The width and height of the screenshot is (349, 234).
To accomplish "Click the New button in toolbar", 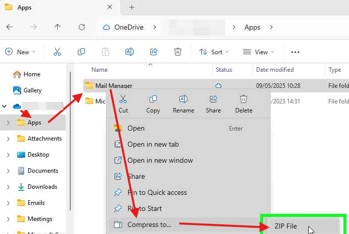I will click(x=20, y=52).
